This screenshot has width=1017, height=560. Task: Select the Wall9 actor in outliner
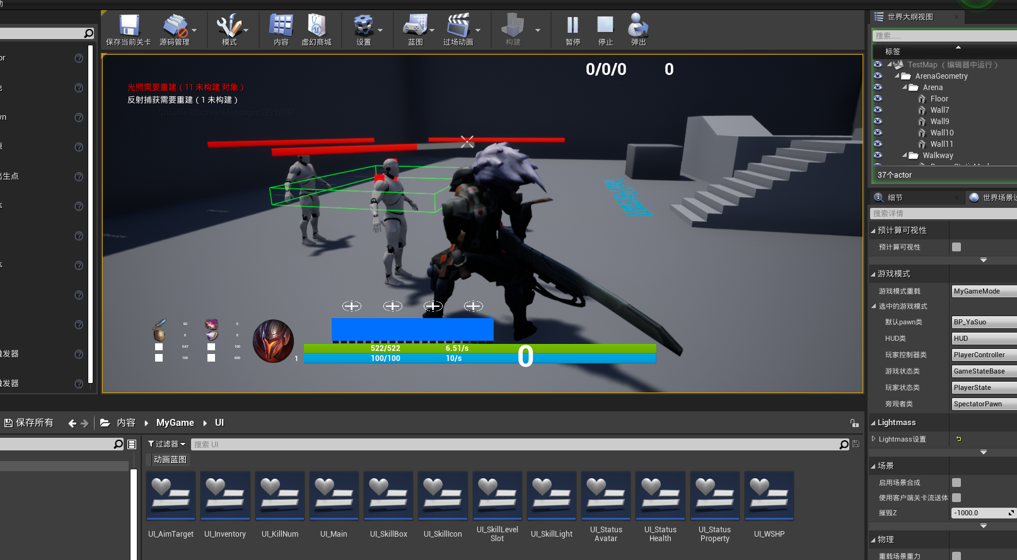pos(939,122)
